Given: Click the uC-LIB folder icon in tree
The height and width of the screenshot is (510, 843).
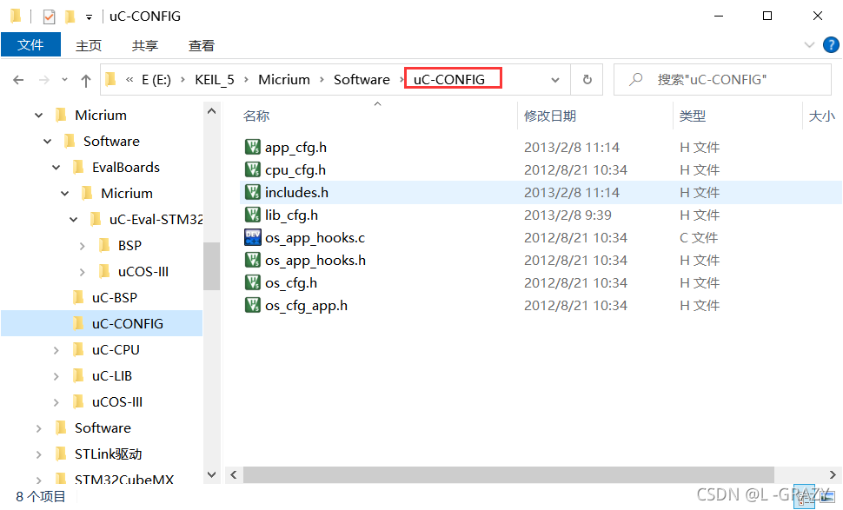Looking at the screenshot, I should 78,375.
